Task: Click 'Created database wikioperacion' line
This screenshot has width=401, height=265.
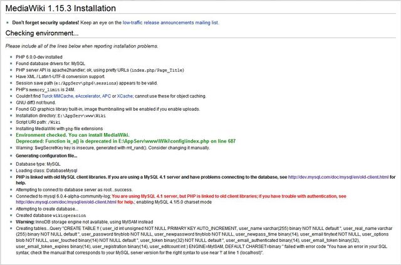Action: [51, 216]
